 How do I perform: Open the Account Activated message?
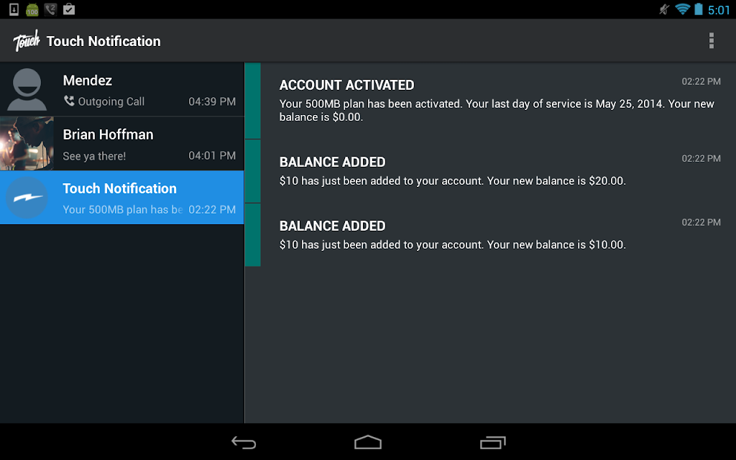(x=490, y=101)
